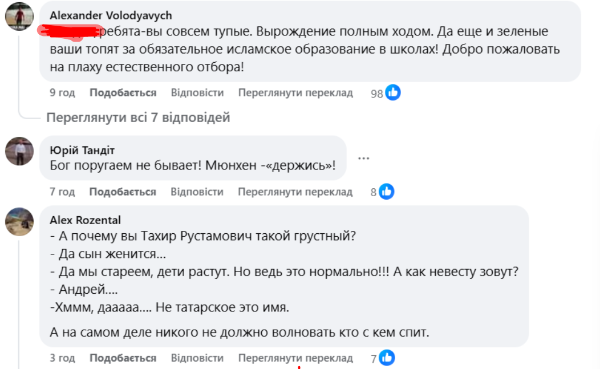View translation of Alex Rozental's comment
600x369 pixels.
[x=295, y=358]
